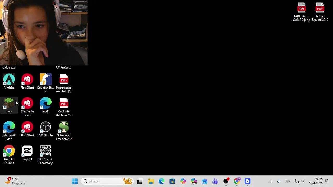Select the Counter-Strike 2 desktop shortcut
This screenshot has width=333, height=187.
(x=46, y=83)
